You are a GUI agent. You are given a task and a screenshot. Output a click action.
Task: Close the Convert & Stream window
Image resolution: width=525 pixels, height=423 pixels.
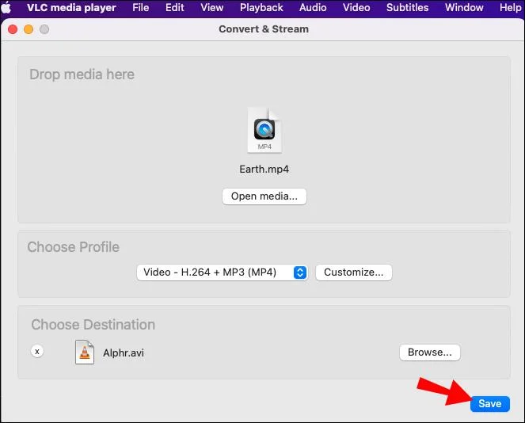pyautogui.click(x=13, y=29)
